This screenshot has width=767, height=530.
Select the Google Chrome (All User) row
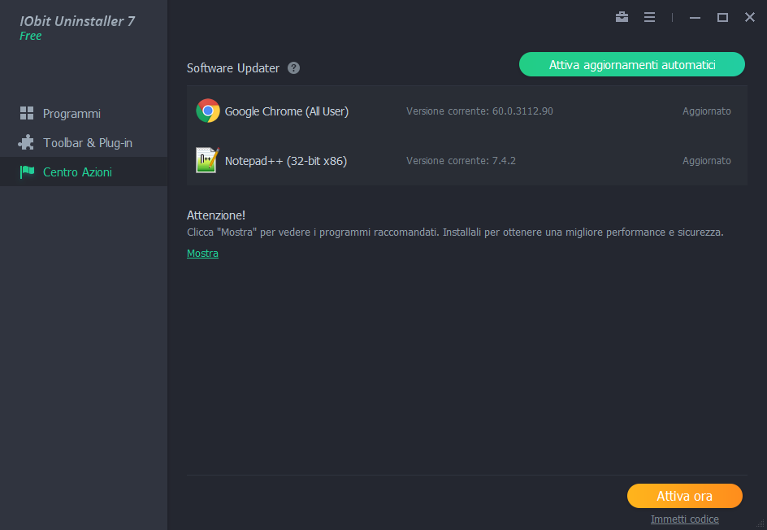click(286, 111)
